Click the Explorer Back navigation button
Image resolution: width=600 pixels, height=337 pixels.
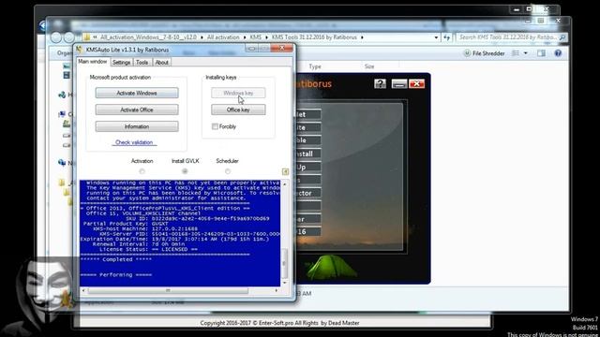[x=56, y=37]
